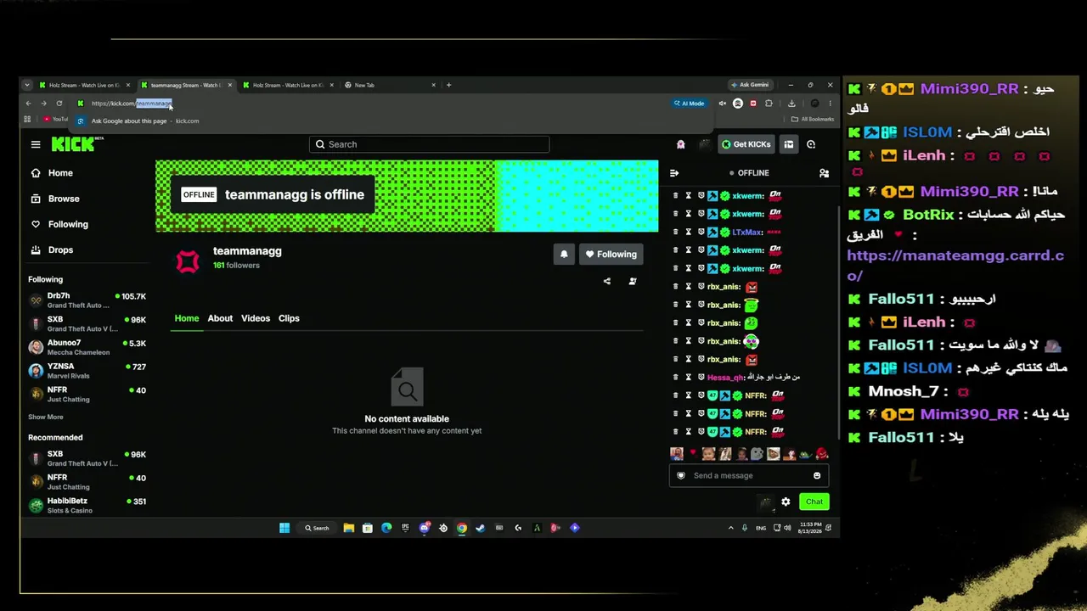Click the Get KICKs button
The image size is (1087, 611).
[746, 144]
